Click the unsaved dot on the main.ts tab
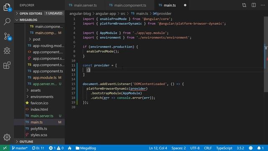Screen dimensions: 268x151 [x=185, y=5]
